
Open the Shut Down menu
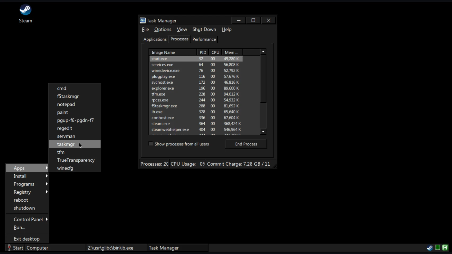pyautogui.click(x=204, y=29)
